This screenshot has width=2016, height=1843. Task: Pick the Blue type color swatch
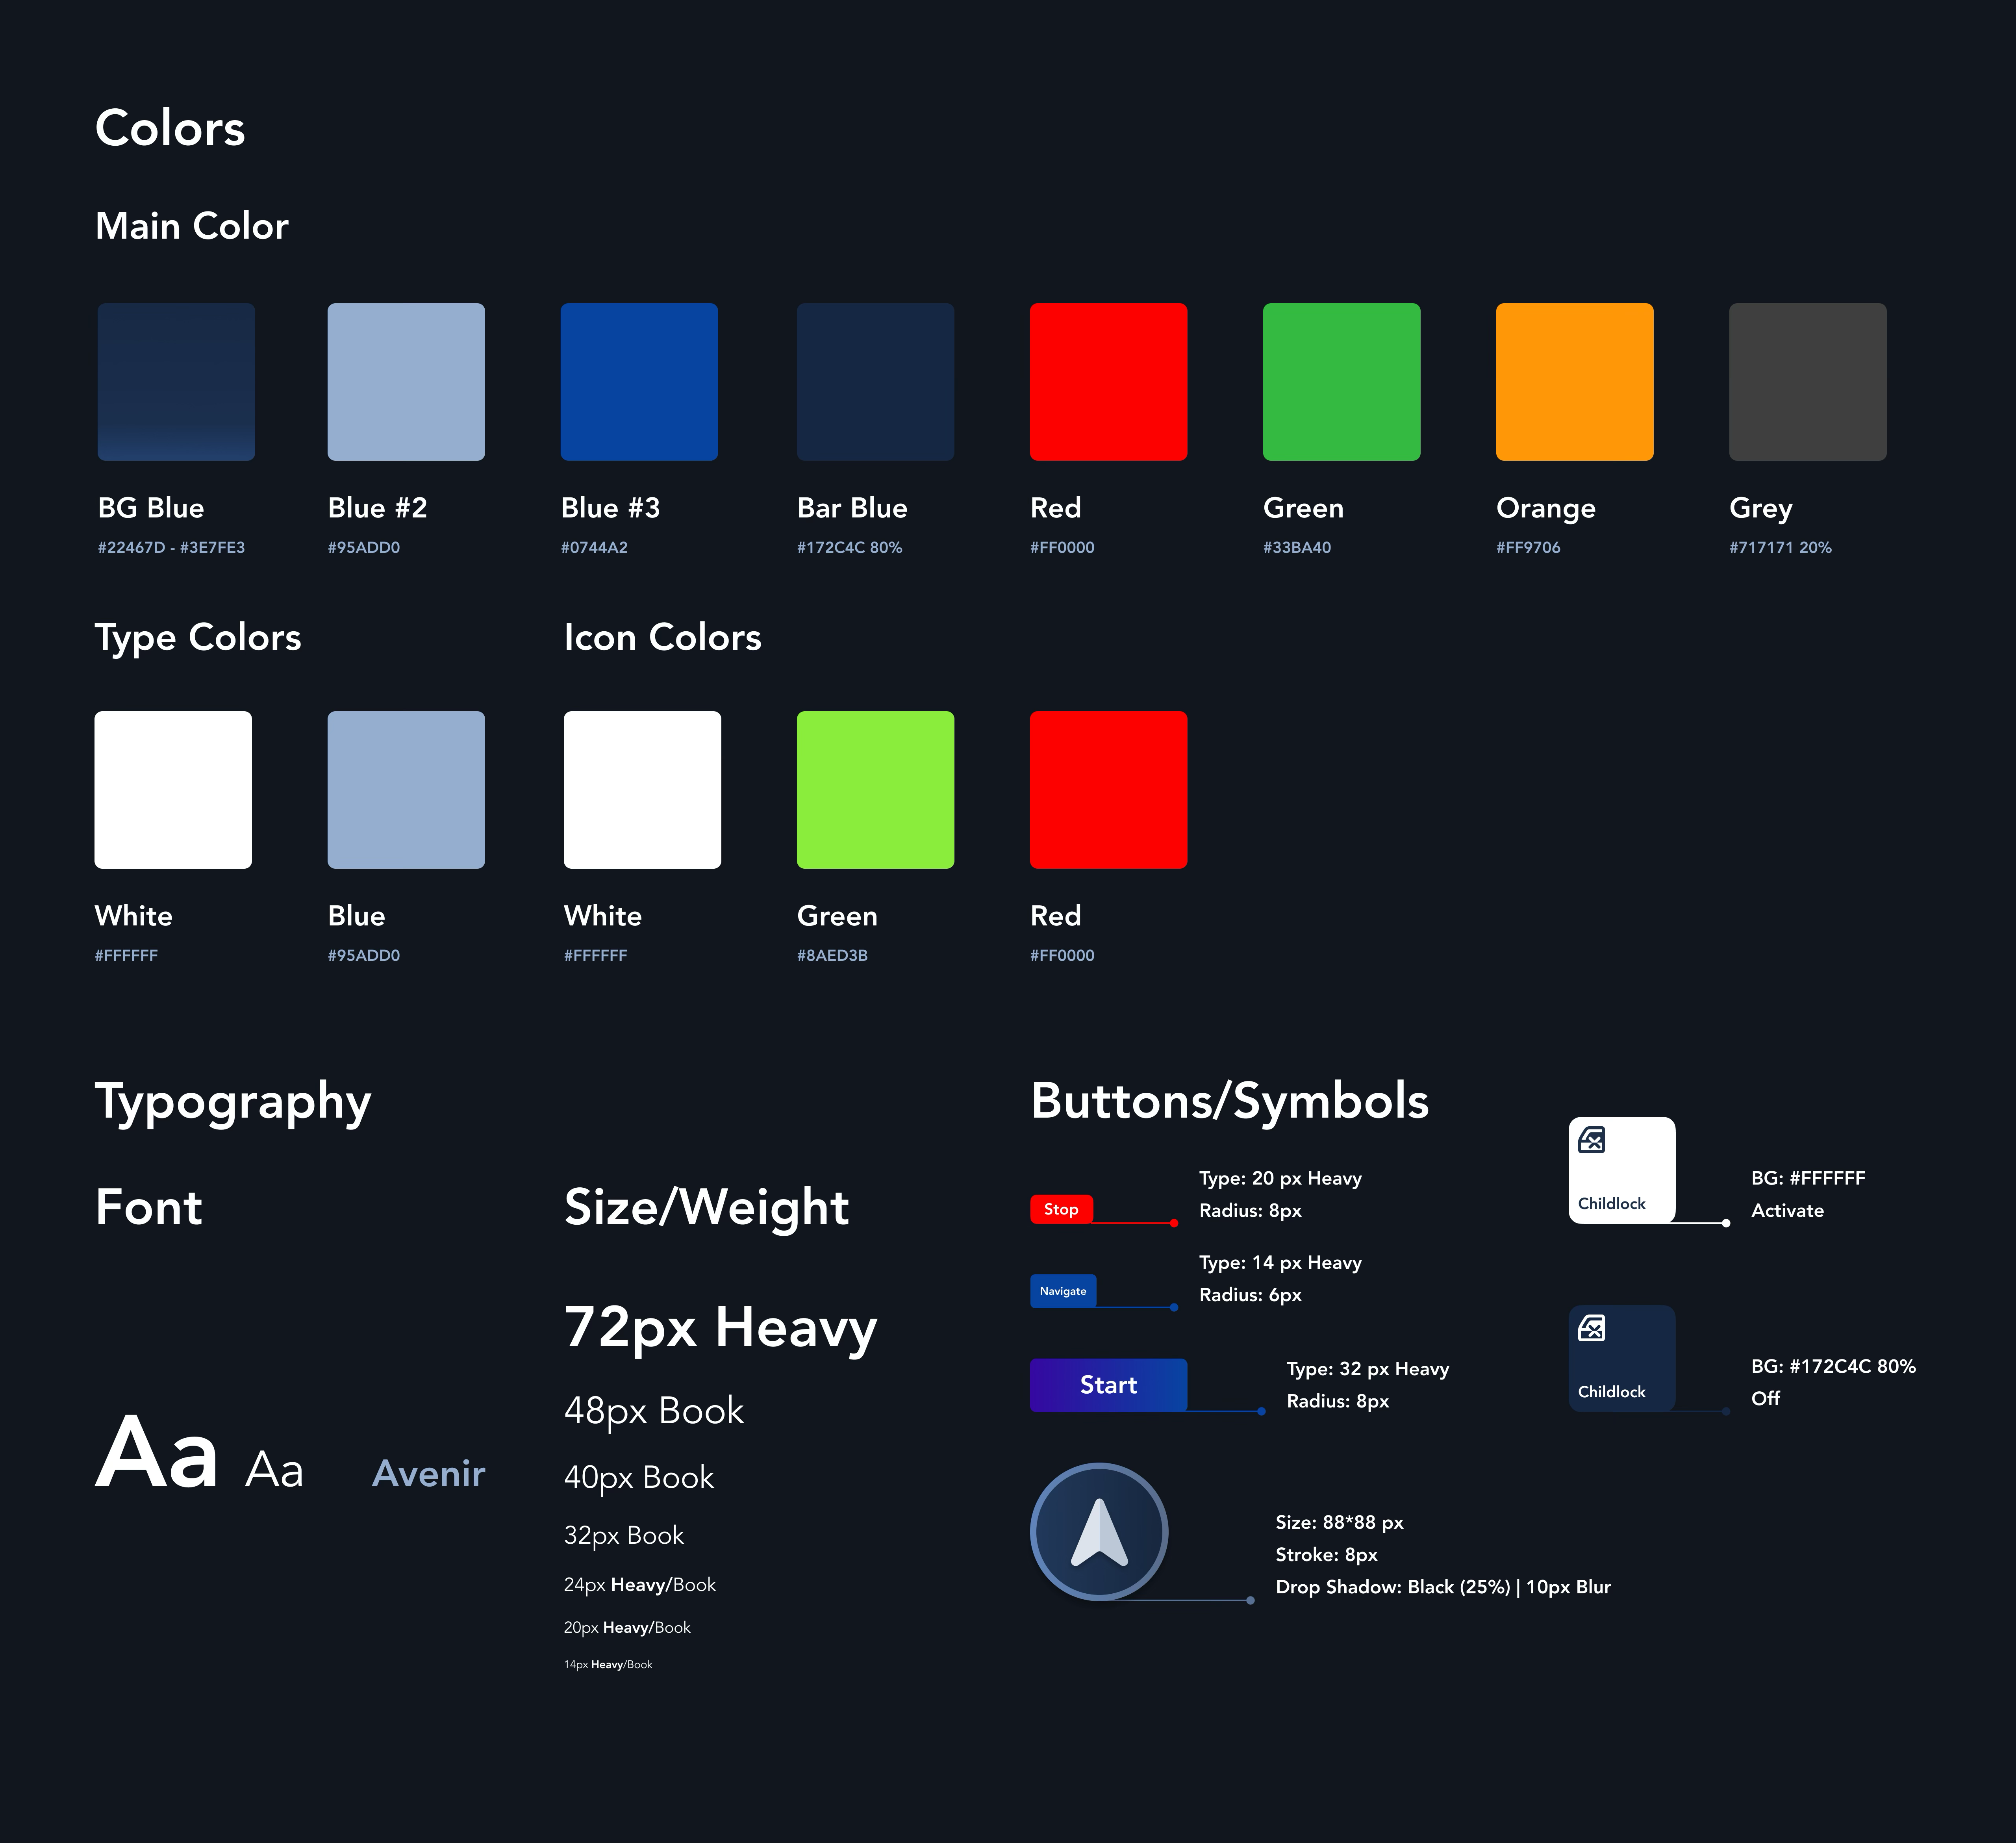(x=406, y=790)
